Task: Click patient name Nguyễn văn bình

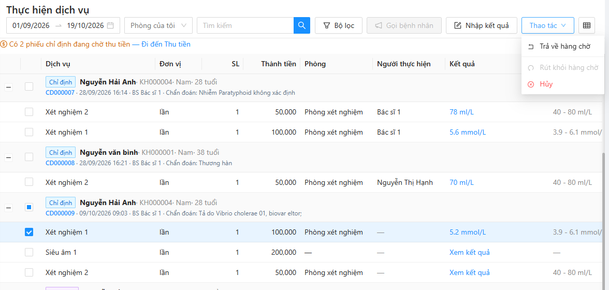Action: [x=109, y=152]
